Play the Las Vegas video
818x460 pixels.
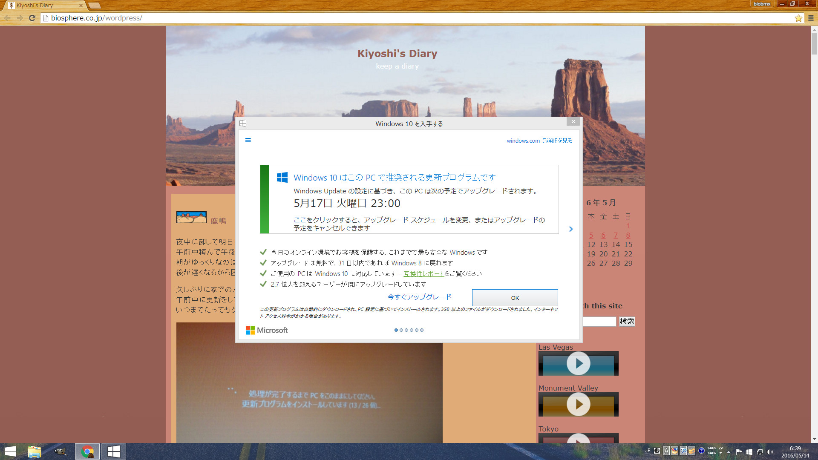[578, 363]
